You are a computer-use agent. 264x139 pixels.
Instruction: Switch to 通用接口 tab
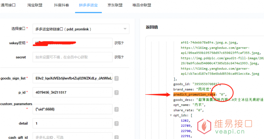coord(8,5)
